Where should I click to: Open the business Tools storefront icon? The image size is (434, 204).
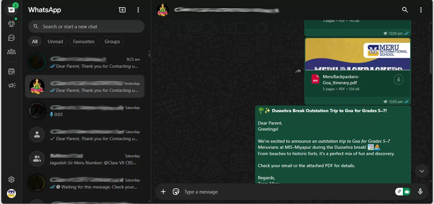tap(11, 71)
